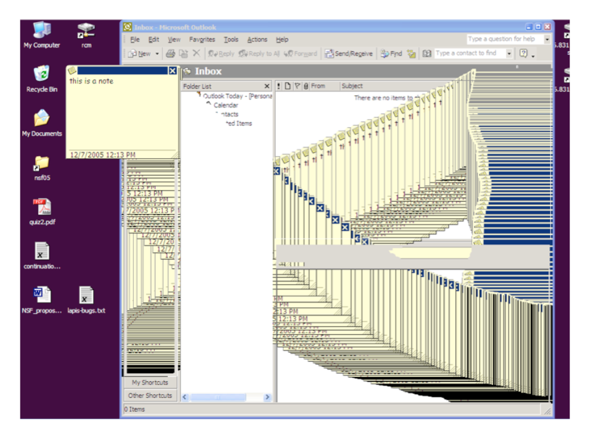Click the Send/Receive toolbar button
Screen dimensions: 590x432
(349, 54)
